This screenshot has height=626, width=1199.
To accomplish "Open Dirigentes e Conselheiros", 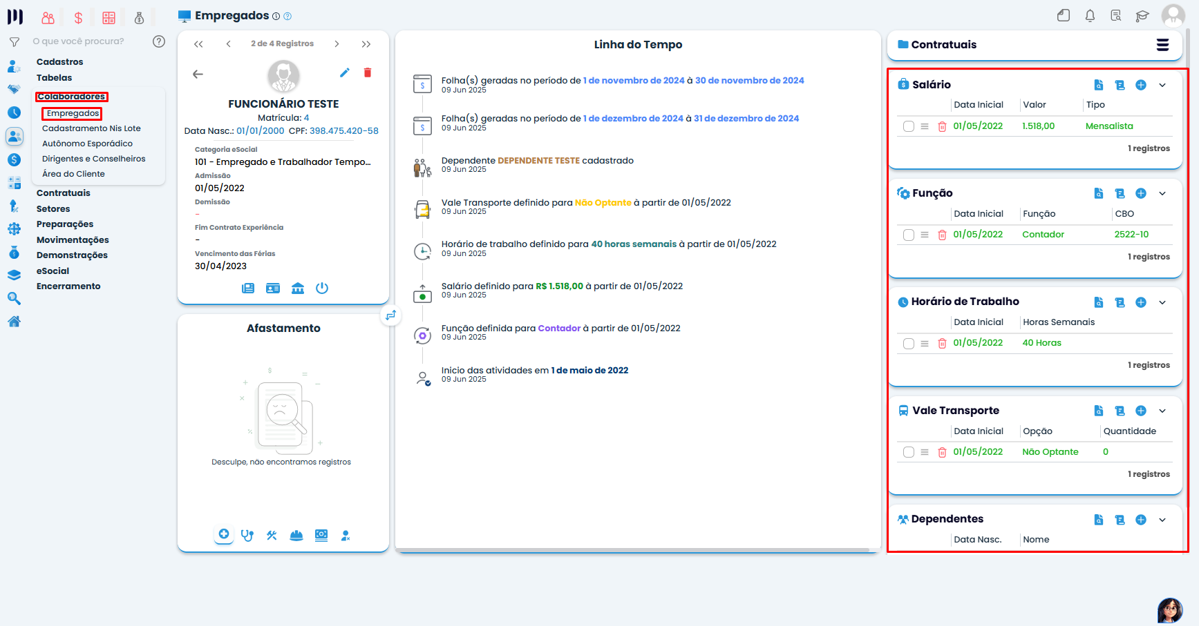I will 94,159.
